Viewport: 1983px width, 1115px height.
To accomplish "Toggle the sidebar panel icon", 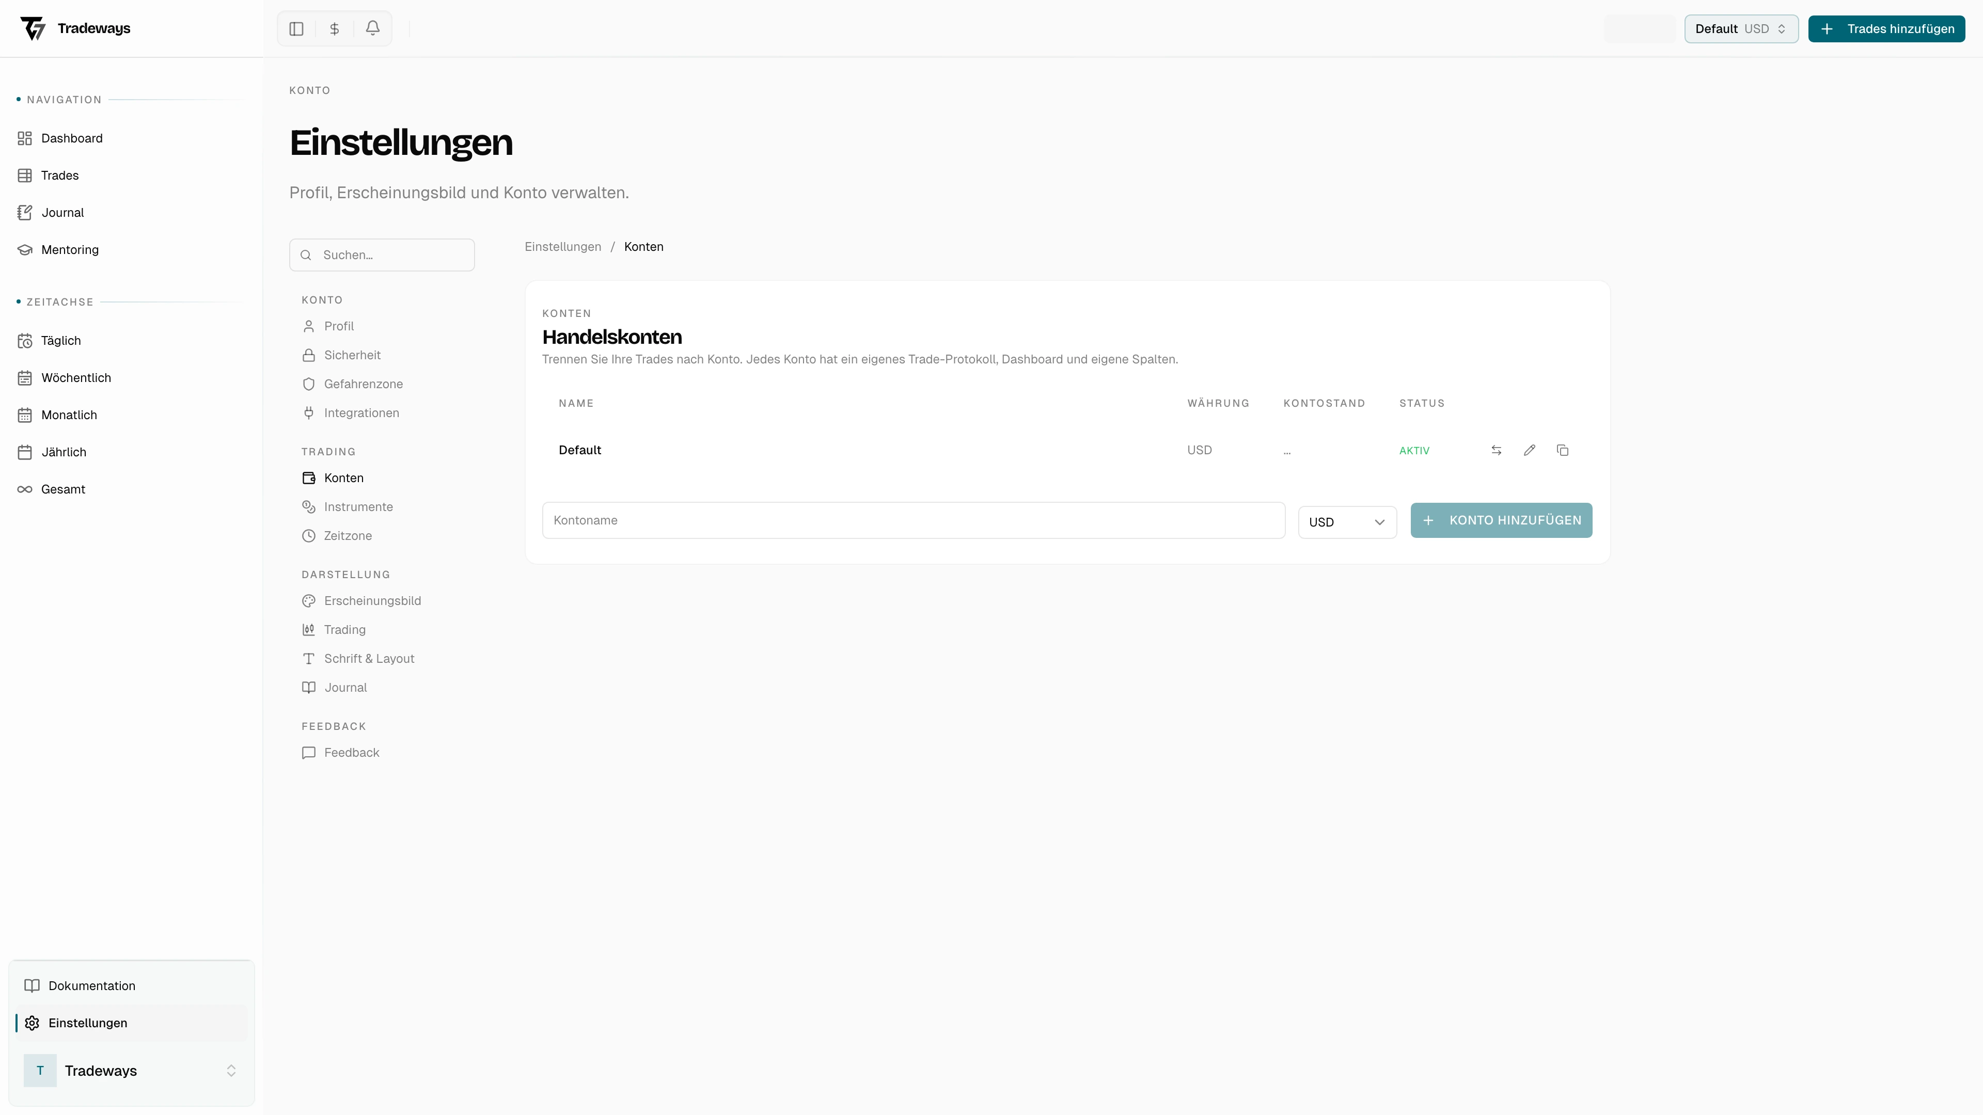I will (x=296, y=28).
